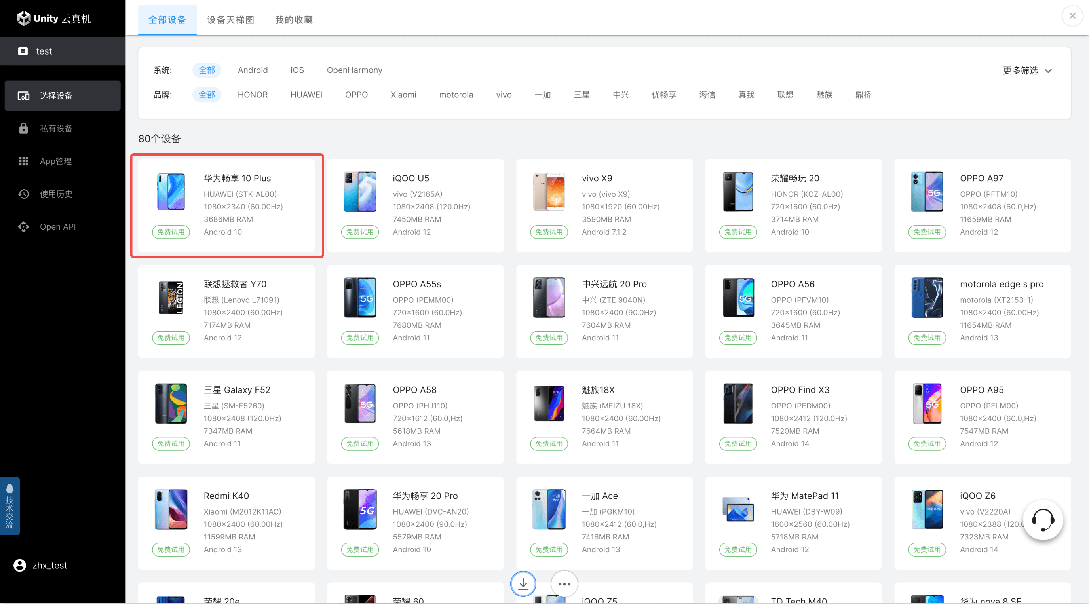Select HUAWEI brand filter
The height and width of the screenshot is (604, 1089).
click(x=306, y=95)
